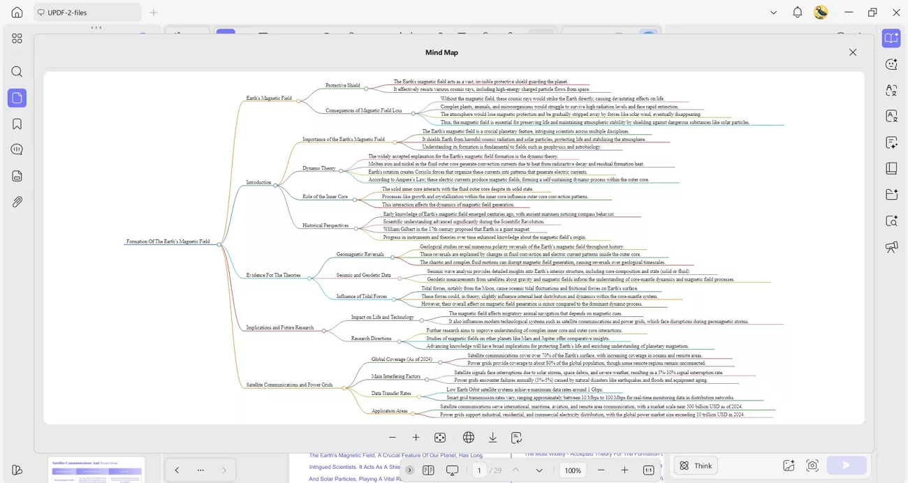Expand the collapsed panel arrow near page controls
The height and width of the screenshot is (483, 908).
pyautogui.click(x=409, y=470)
